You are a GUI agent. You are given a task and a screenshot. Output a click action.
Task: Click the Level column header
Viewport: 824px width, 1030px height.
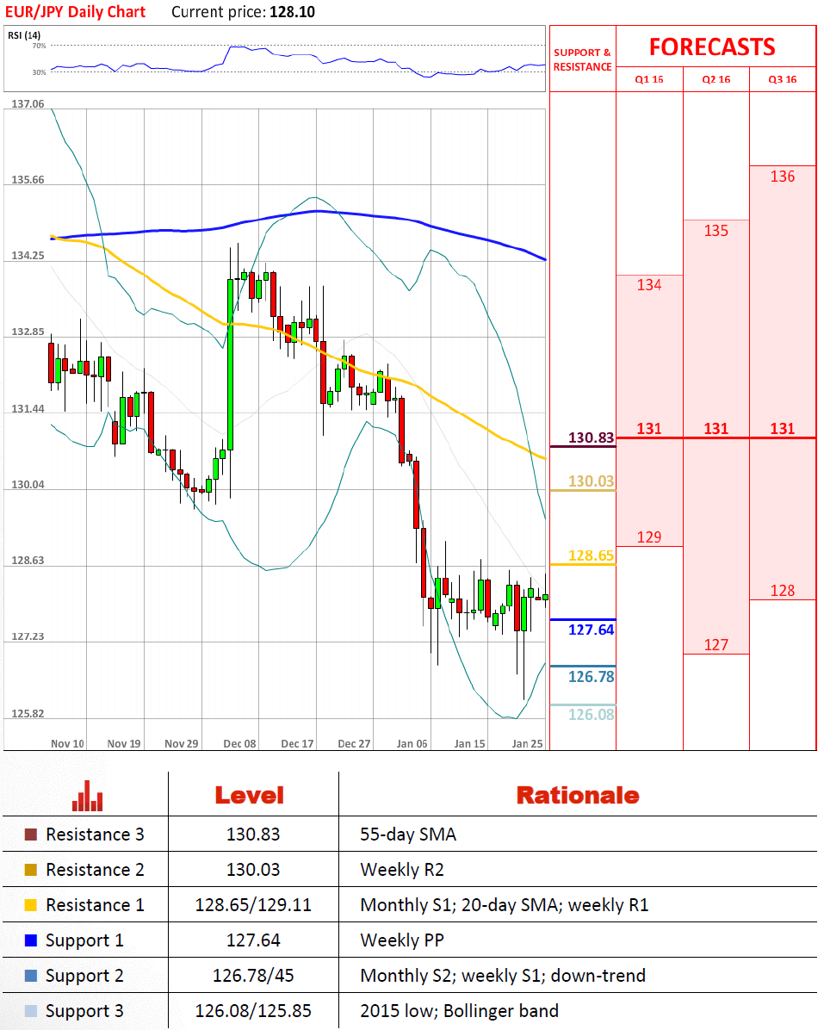(250, 796)
